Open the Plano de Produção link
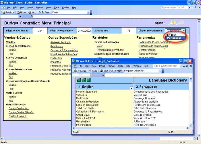The width and height of the screenshot is (201, 144). pyautogui.click(x=61, y=43)
